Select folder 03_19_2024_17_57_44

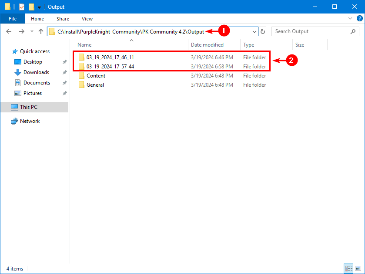click(110, 67)
